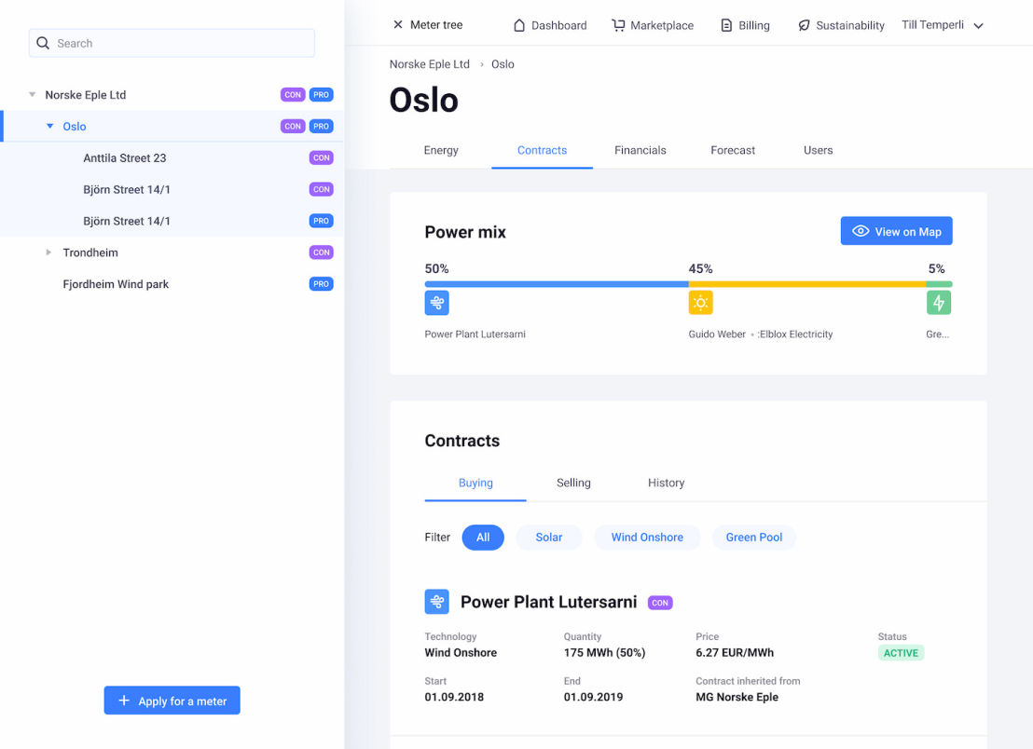
Task: Click the CON badge next to Power Plant Lutersarni heading
Action: 660,603
